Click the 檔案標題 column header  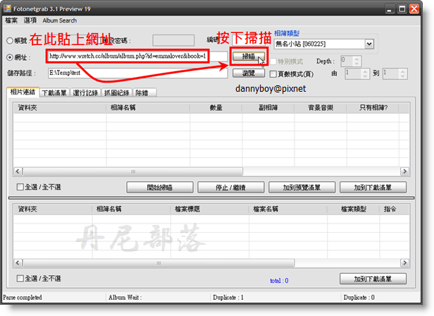click(x=209, y=209)
